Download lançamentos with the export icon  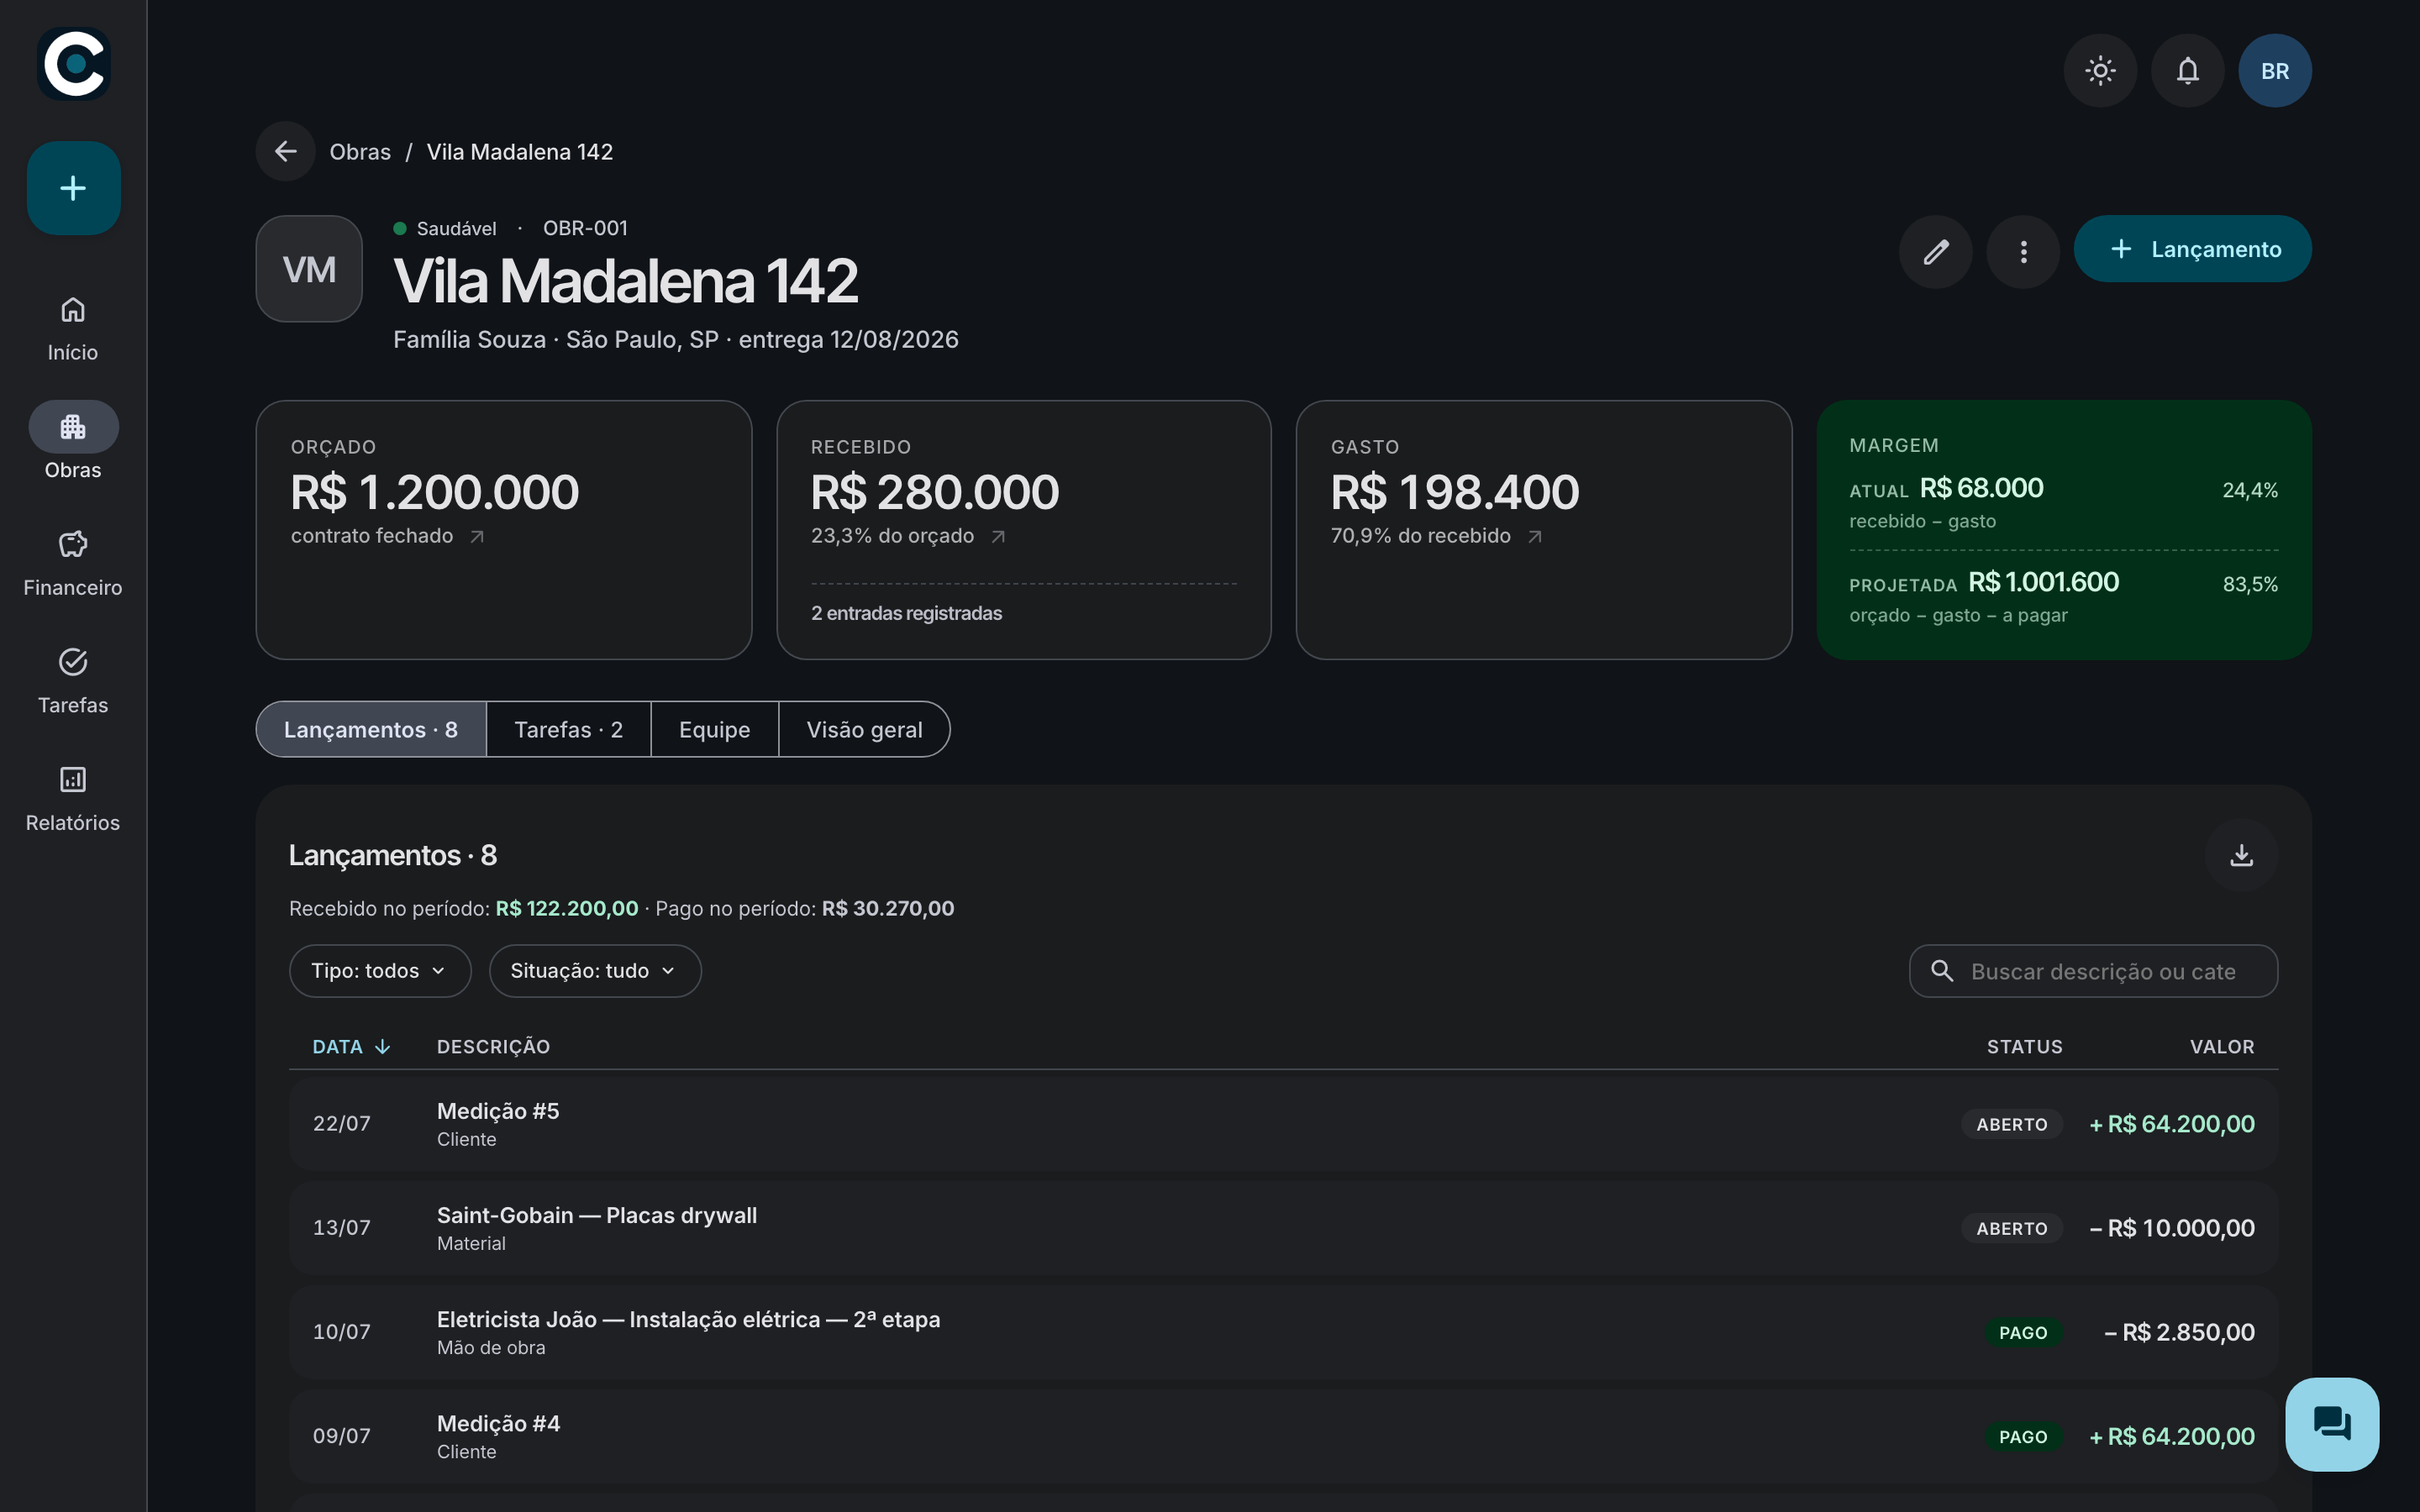tap(2242, 855)
